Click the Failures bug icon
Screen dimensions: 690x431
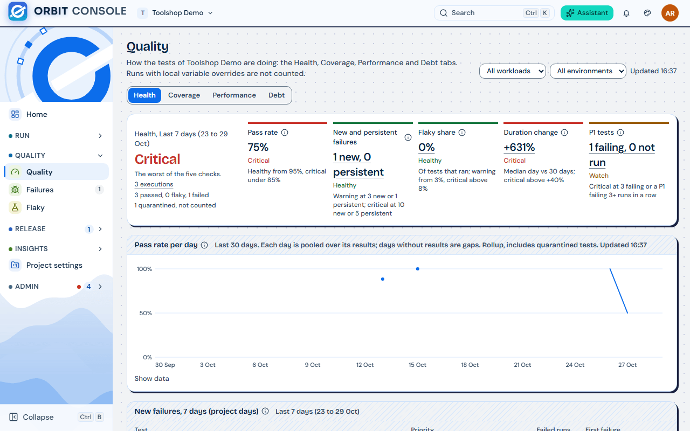15,190
